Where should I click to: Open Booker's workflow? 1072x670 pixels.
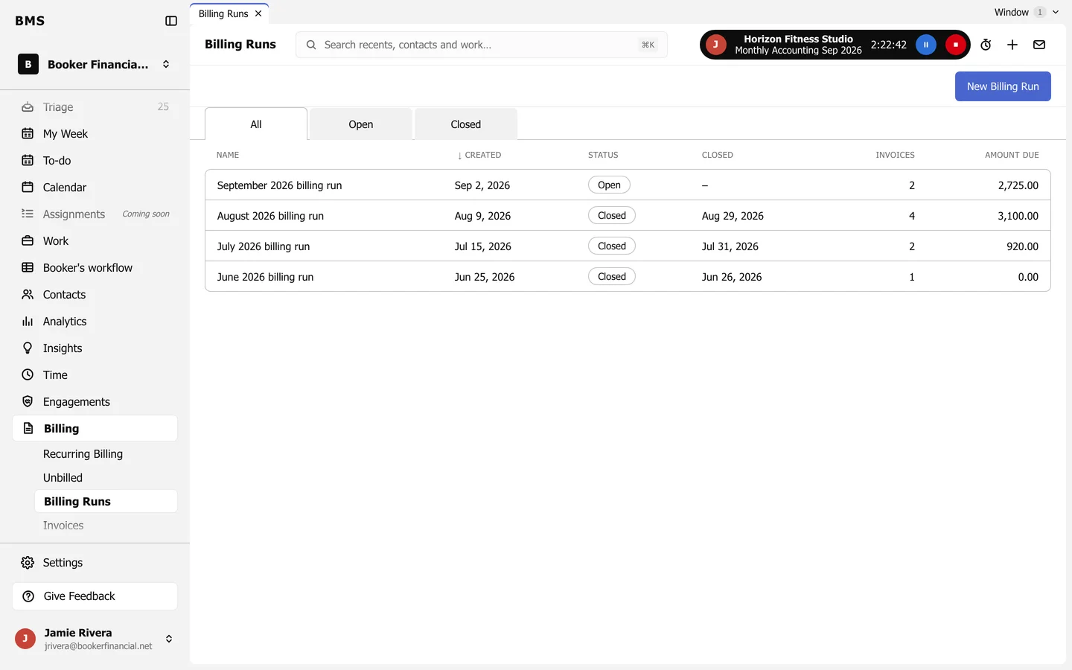pyautogui.click(x=95, y=268)
